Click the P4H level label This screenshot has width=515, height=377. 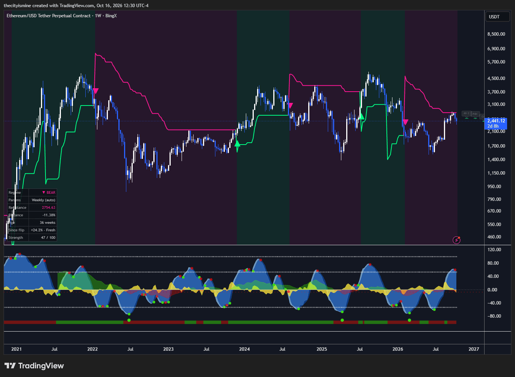[475, 114]
